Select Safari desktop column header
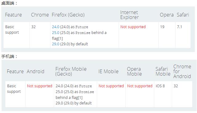This screenshot has height=113, width=197. click(183, 15)
